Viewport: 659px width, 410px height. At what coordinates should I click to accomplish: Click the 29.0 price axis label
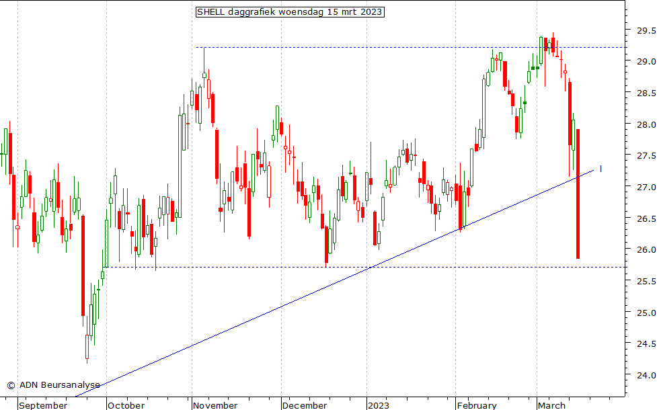point(646,61)
